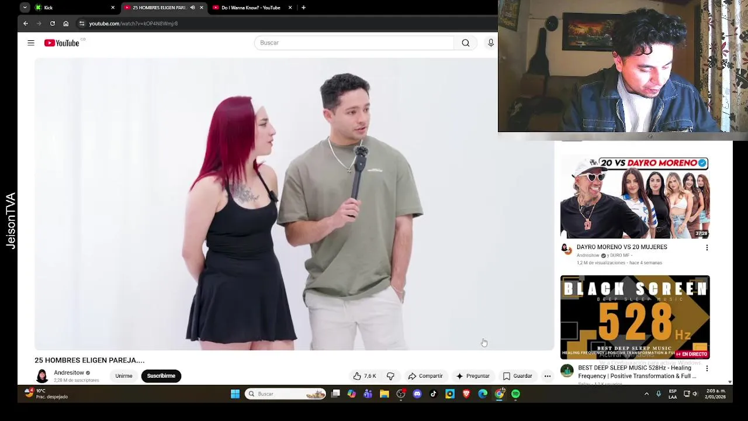Dislike the video with thumbs-down
The image size is (748, 421).
click(x=390, y=376)
